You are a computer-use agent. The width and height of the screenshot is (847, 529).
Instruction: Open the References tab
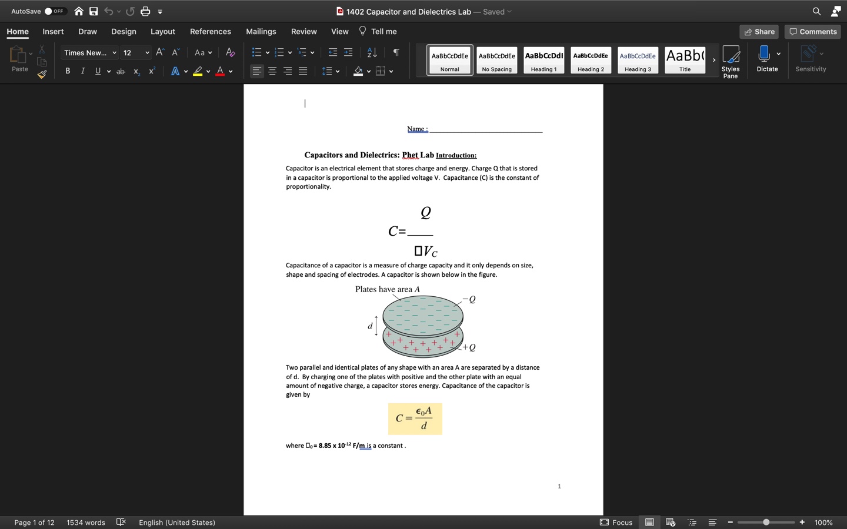coord(210,32)
